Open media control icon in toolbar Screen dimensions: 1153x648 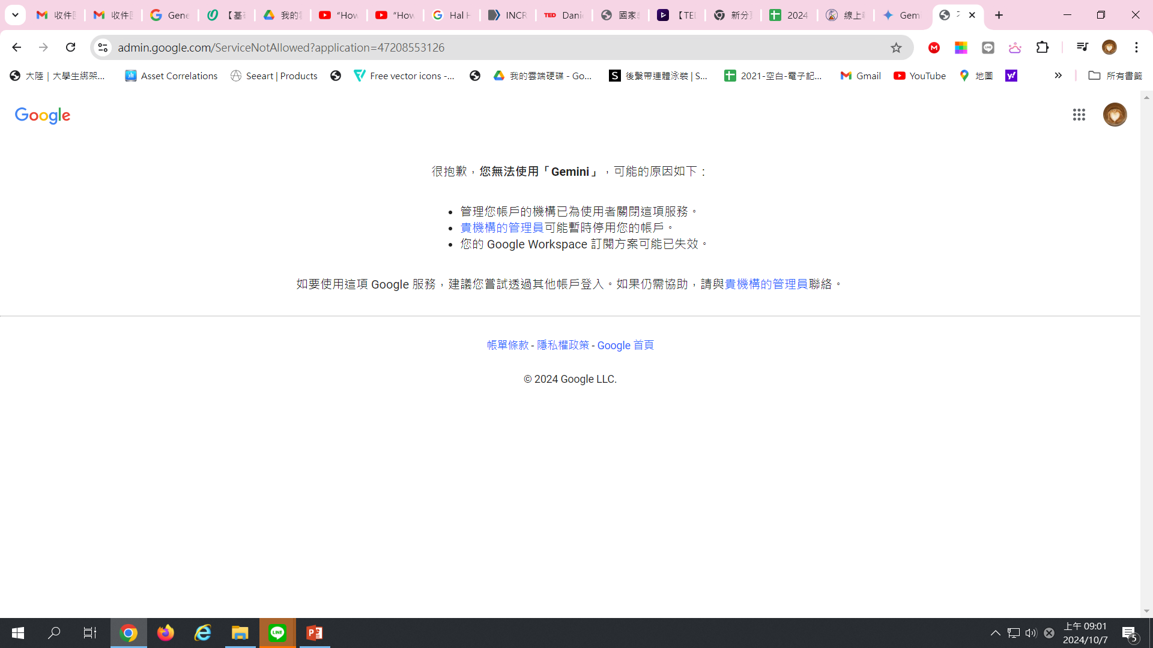coord(1082,47)
